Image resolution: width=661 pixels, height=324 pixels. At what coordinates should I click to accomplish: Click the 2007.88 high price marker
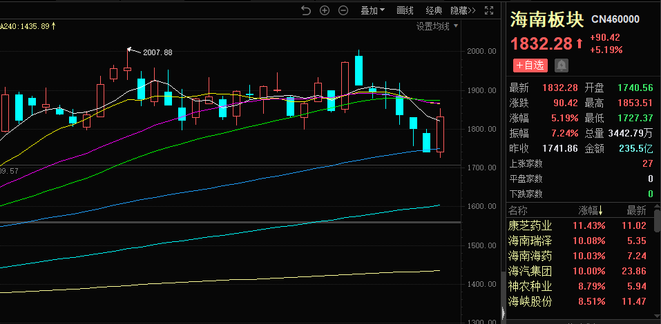[x=156, y=52]
